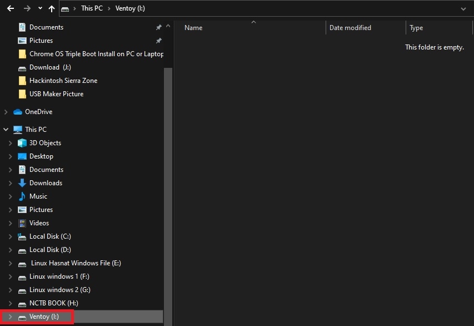Click the Linux windows 1 (F:) drive icon
The width and height of the screenshot is (474, 326).
pyautogui.click(x=22, y=278)
